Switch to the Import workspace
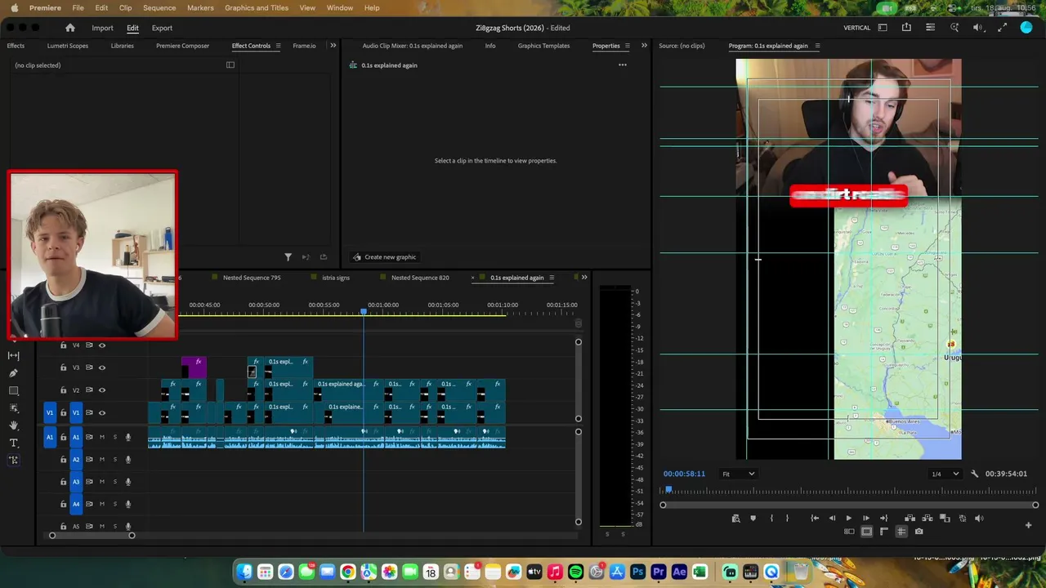This screenshot has width=1046, height=588. (x=102, y=28)
